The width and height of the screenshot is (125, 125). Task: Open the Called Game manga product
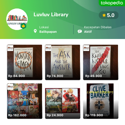63,101
